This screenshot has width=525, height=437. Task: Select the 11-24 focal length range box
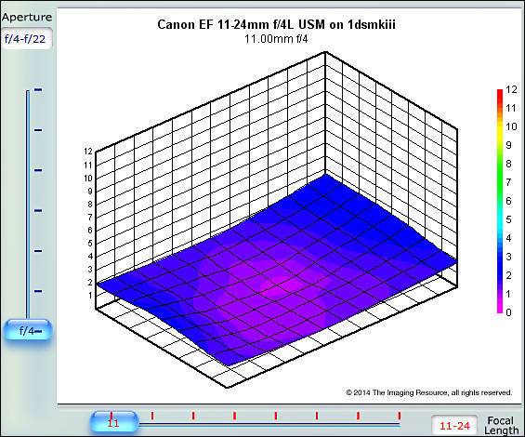click(454, 426)
